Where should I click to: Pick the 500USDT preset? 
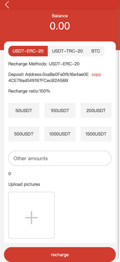24,134
